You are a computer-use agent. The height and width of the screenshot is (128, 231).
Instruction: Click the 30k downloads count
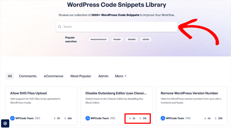tap(220, 118)
